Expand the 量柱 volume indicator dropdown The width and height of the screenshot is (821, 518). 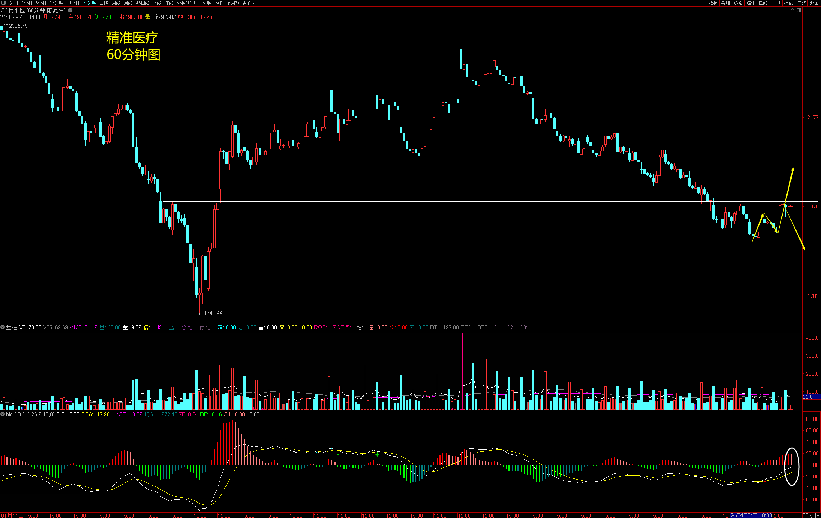tap(3, 327)
